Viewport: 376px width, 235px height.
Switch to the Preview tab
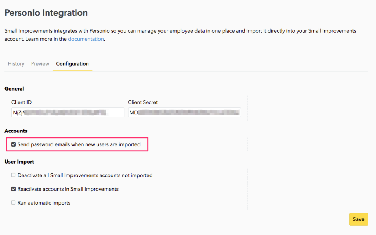[x=40, y=64]
